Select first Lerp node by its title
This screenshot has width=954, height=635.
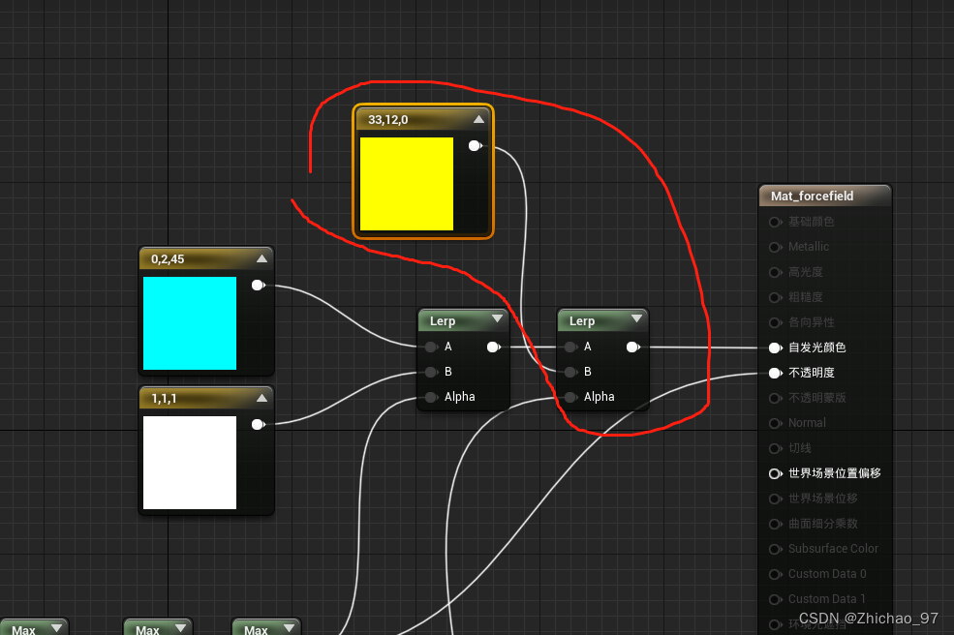tap(443, 320)
